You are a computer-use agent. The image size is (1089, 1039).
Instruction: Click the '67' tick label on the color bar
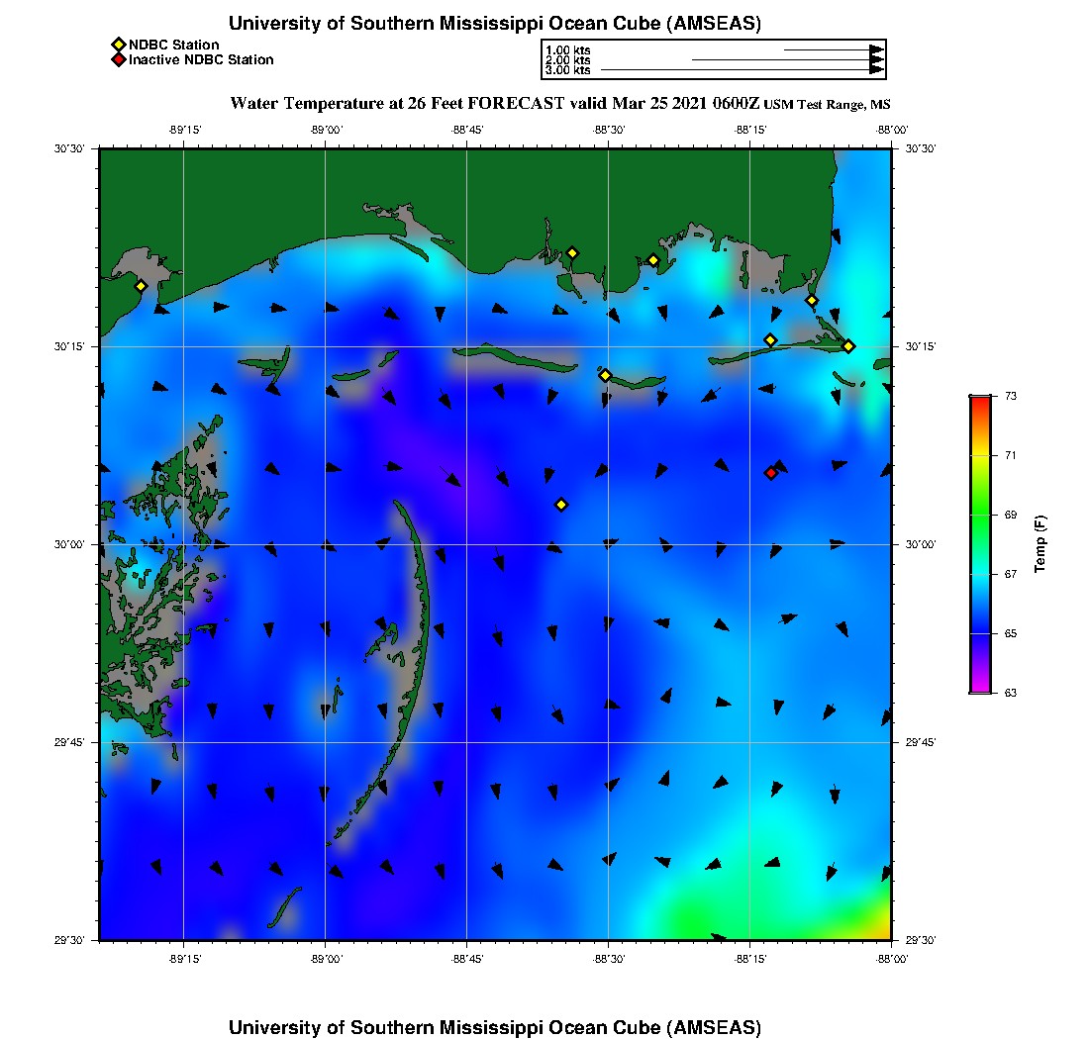pyautogui.click(x=1011, y=574)
